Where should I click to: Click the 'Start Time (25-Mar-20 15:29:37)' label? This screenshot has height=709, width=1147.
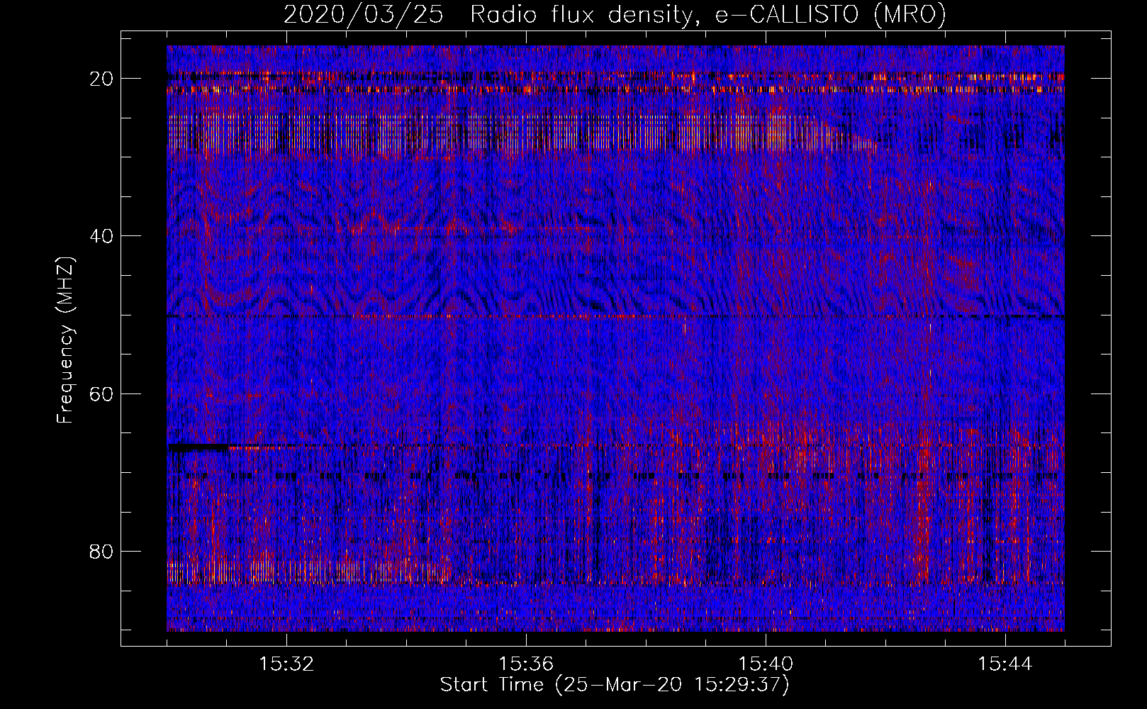[615, 686]
